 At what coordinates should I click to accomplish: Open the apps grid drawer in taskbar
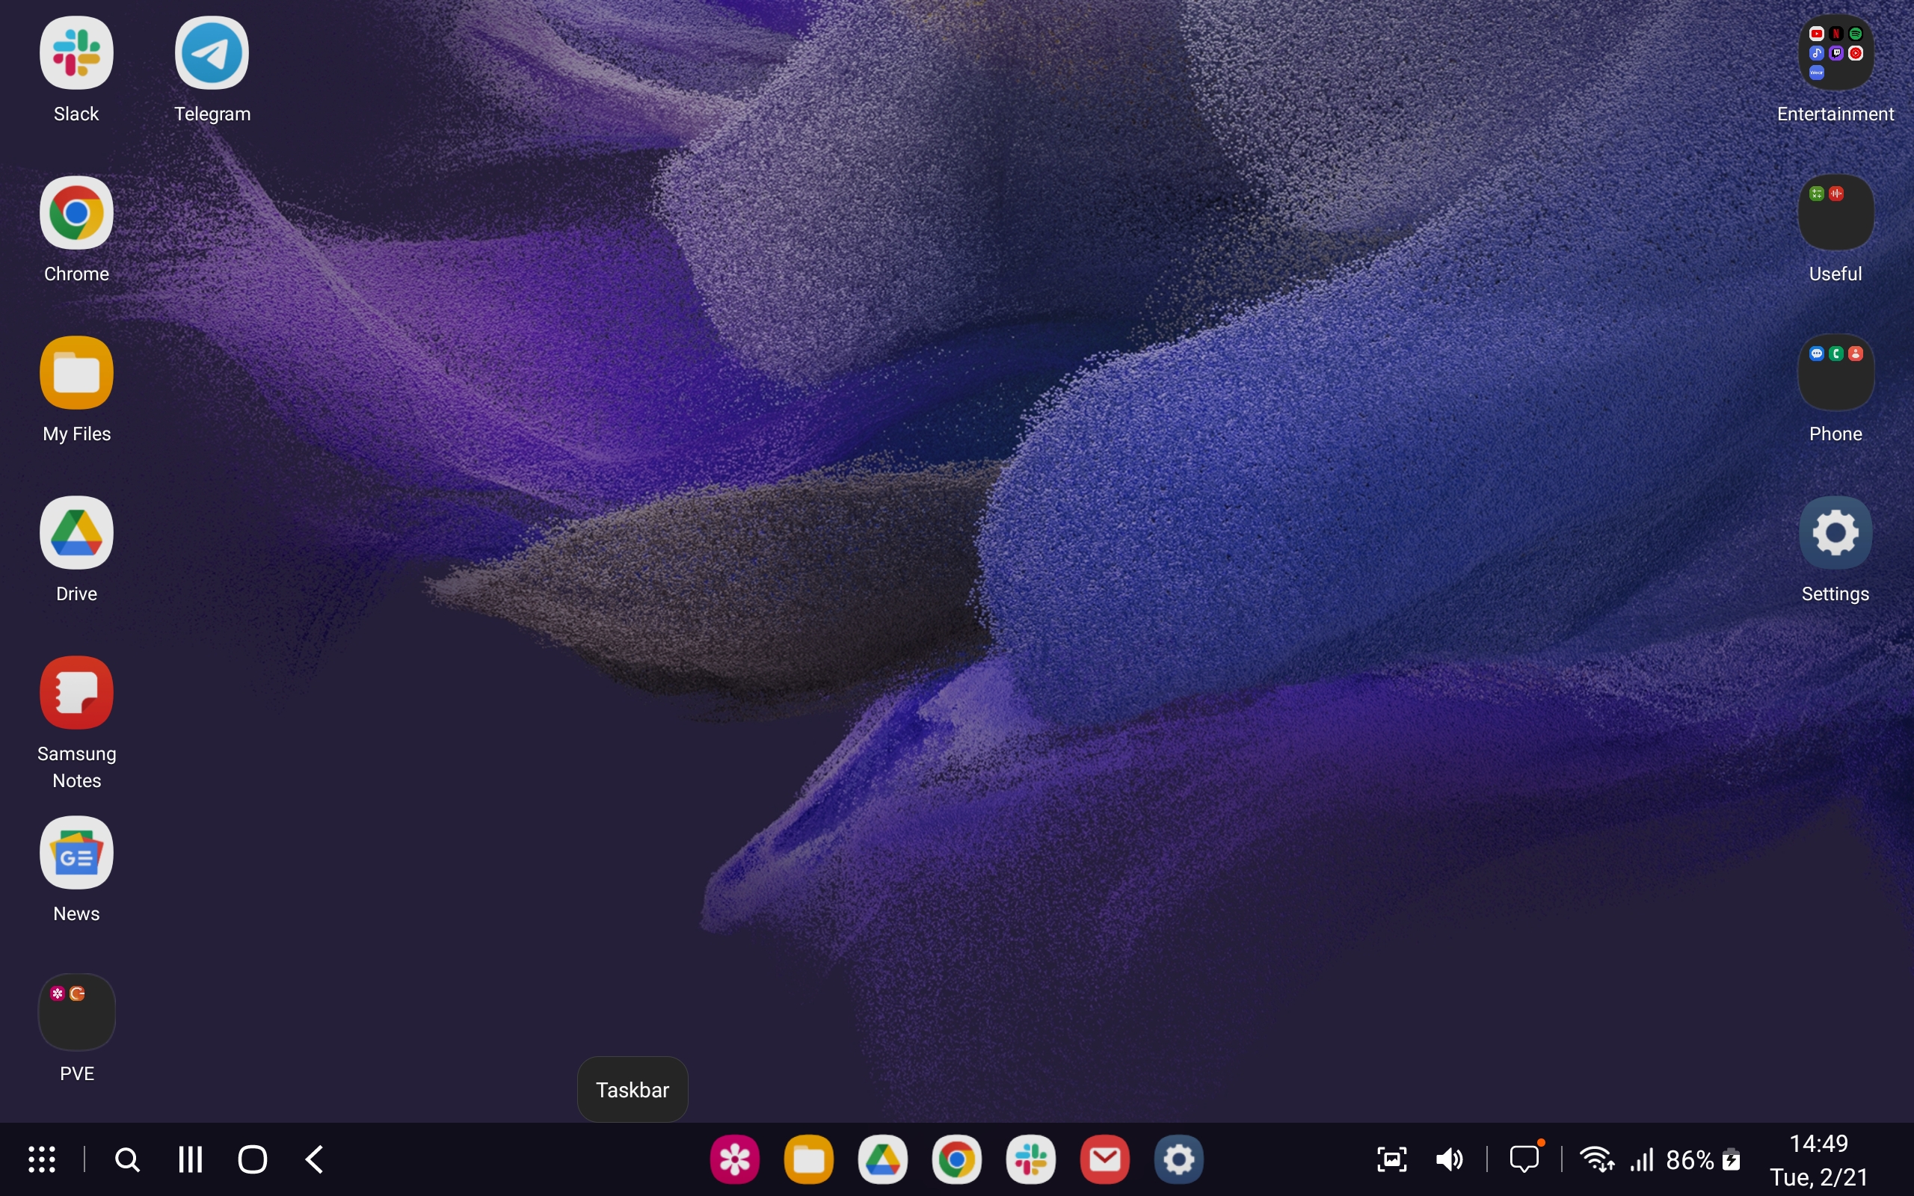(42, 1159)
